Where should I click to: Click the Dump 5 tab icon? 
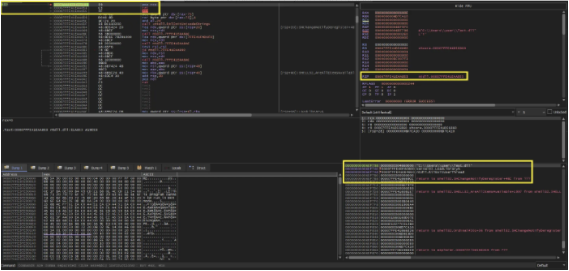[x=113, y=168]
